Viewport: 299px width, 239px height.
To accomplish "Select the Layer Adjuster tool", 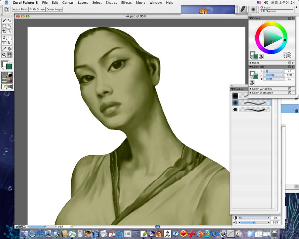I will [x=9, y=21].
